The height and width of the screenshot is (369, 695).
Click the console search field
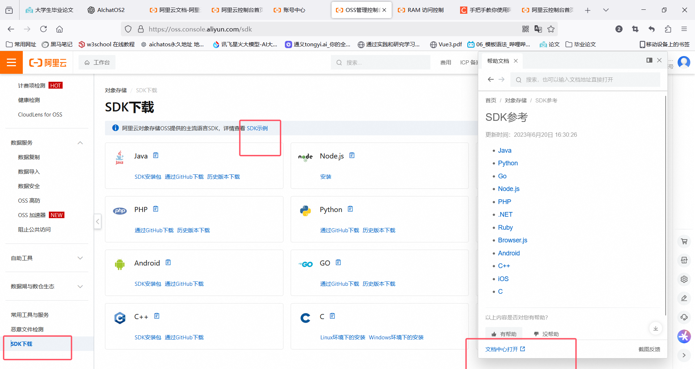click(x=380, y=63)
